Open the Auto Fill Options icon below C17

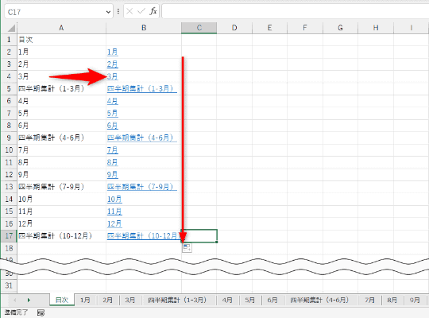(x=187, y=247)
